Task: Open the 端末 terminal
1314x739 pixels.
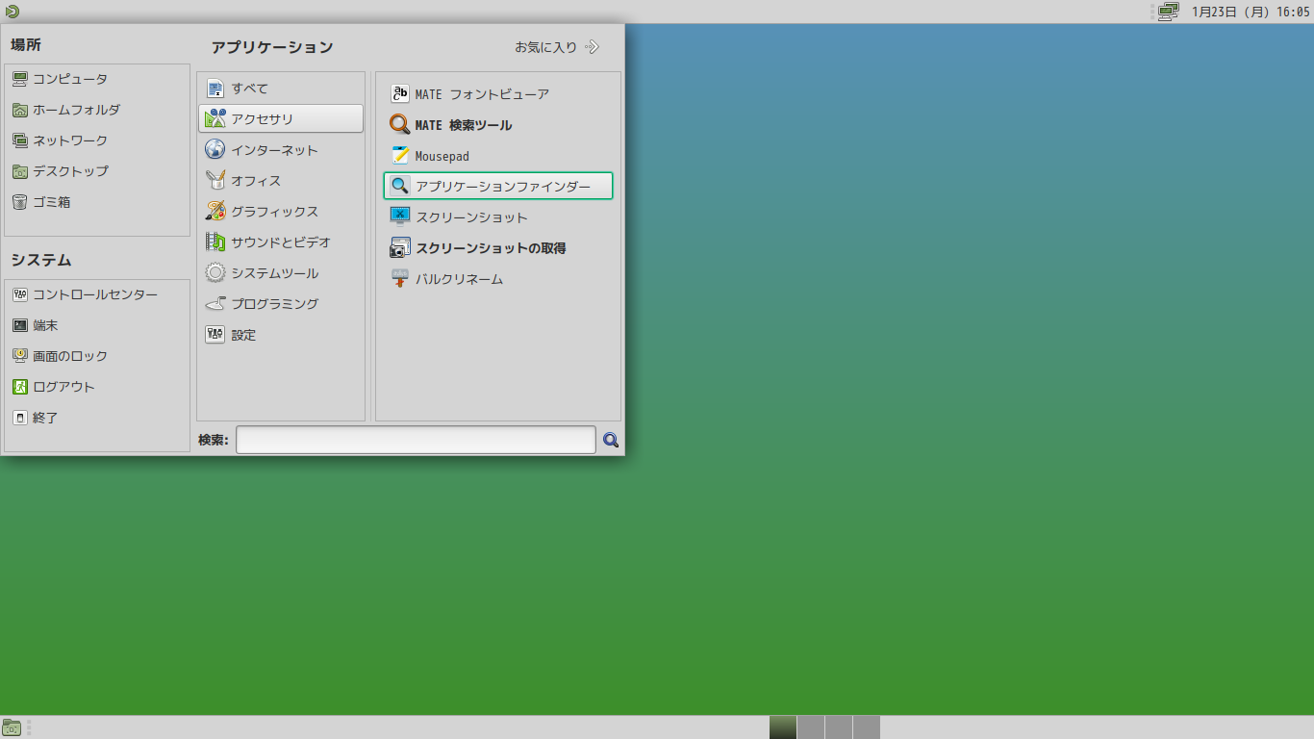Action: click(96, 325)
